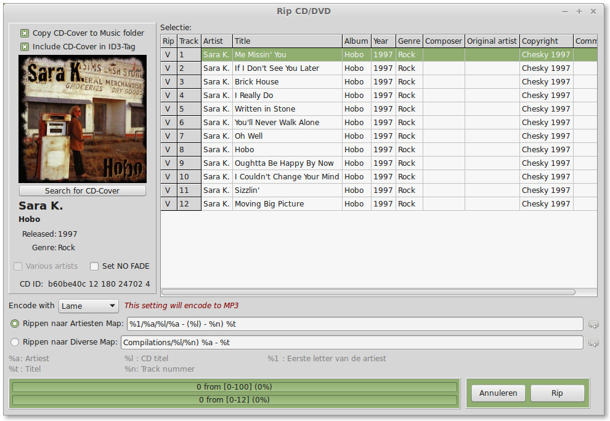Click the window maximize plus icon
This screenshot has height=421, width=610.
pos(579,11)
